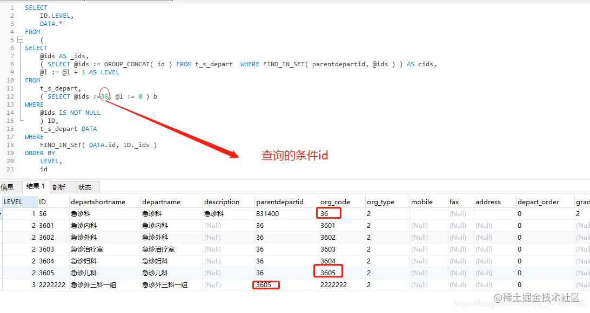Select the org_type column header
Screen dimensions: 590x313
point(387,201)
